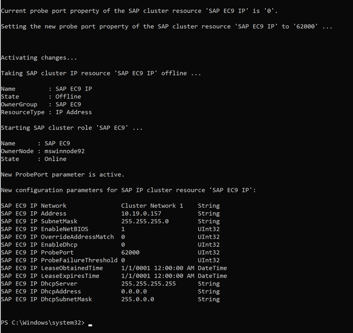Click the DateTime type on LeaseExpiresTime row
The height and width of the screenshot is (333, 353).
point(212,276)
